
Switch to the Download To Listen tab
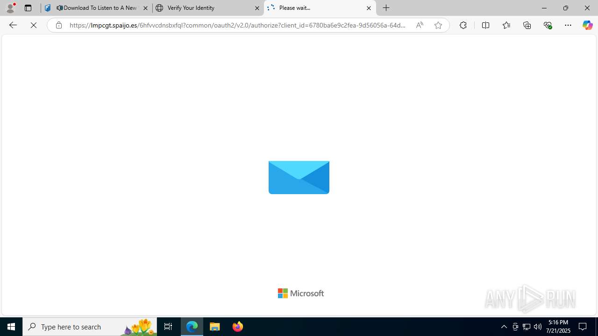click(x=97, y=8)
